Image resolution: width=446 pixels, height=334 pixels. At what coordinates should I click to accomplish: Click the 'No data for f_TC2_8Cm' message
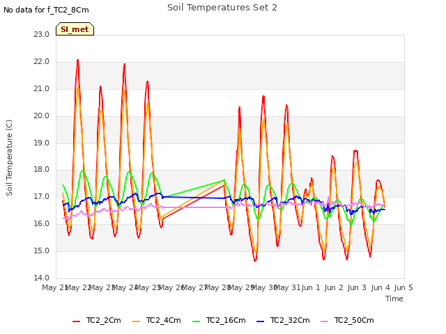tap(46, 10)
